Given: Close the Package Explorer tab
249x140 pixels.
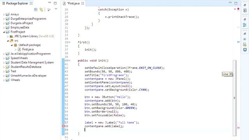Looking at the screenshot, I should [x=31, y=3].
